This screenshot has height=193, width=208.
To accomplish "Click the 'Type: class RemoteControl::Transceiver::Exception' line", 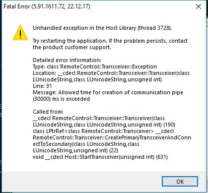I will coord(95,66).
